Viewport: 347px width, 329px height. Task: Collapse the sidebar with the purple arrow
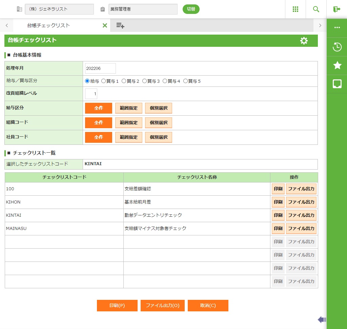(x=322, y=320)
